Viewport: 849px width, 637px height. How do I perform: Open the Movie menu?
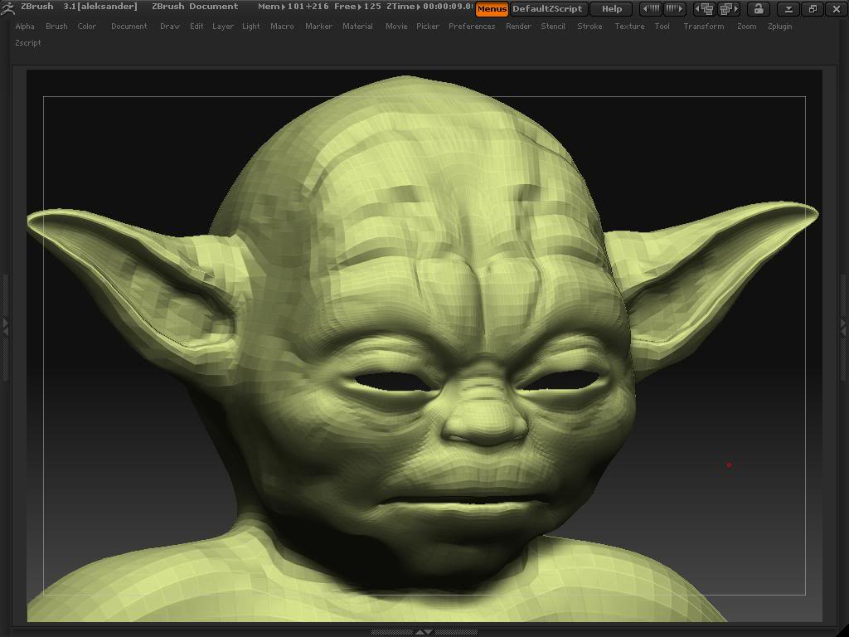click(x=396, y=26)
